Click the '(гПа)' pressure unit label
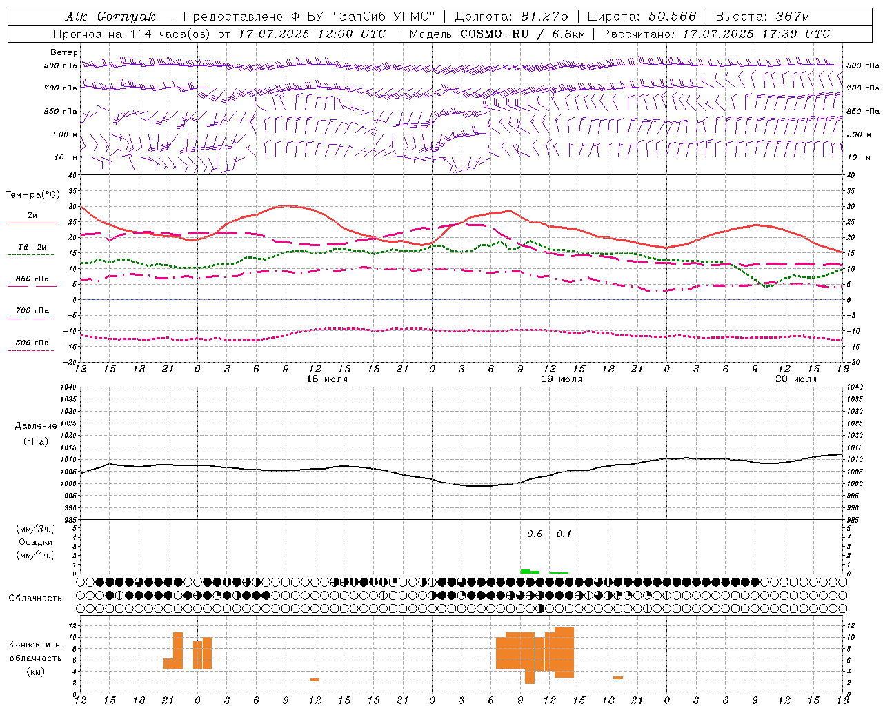The width and height of the screenshot is (883, 706). click(36, 442)
